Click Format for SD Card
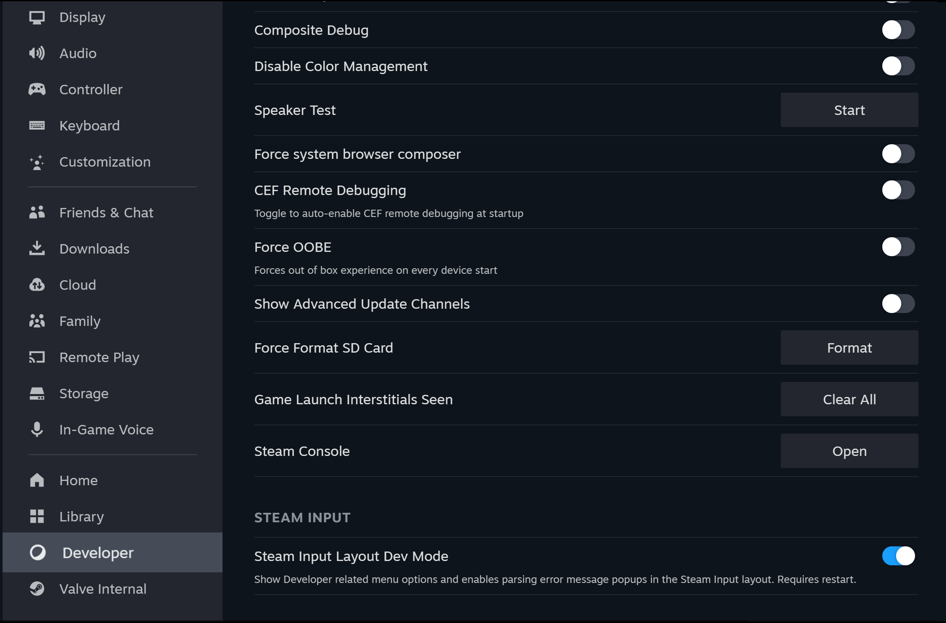946x623 pixels. 849,348
